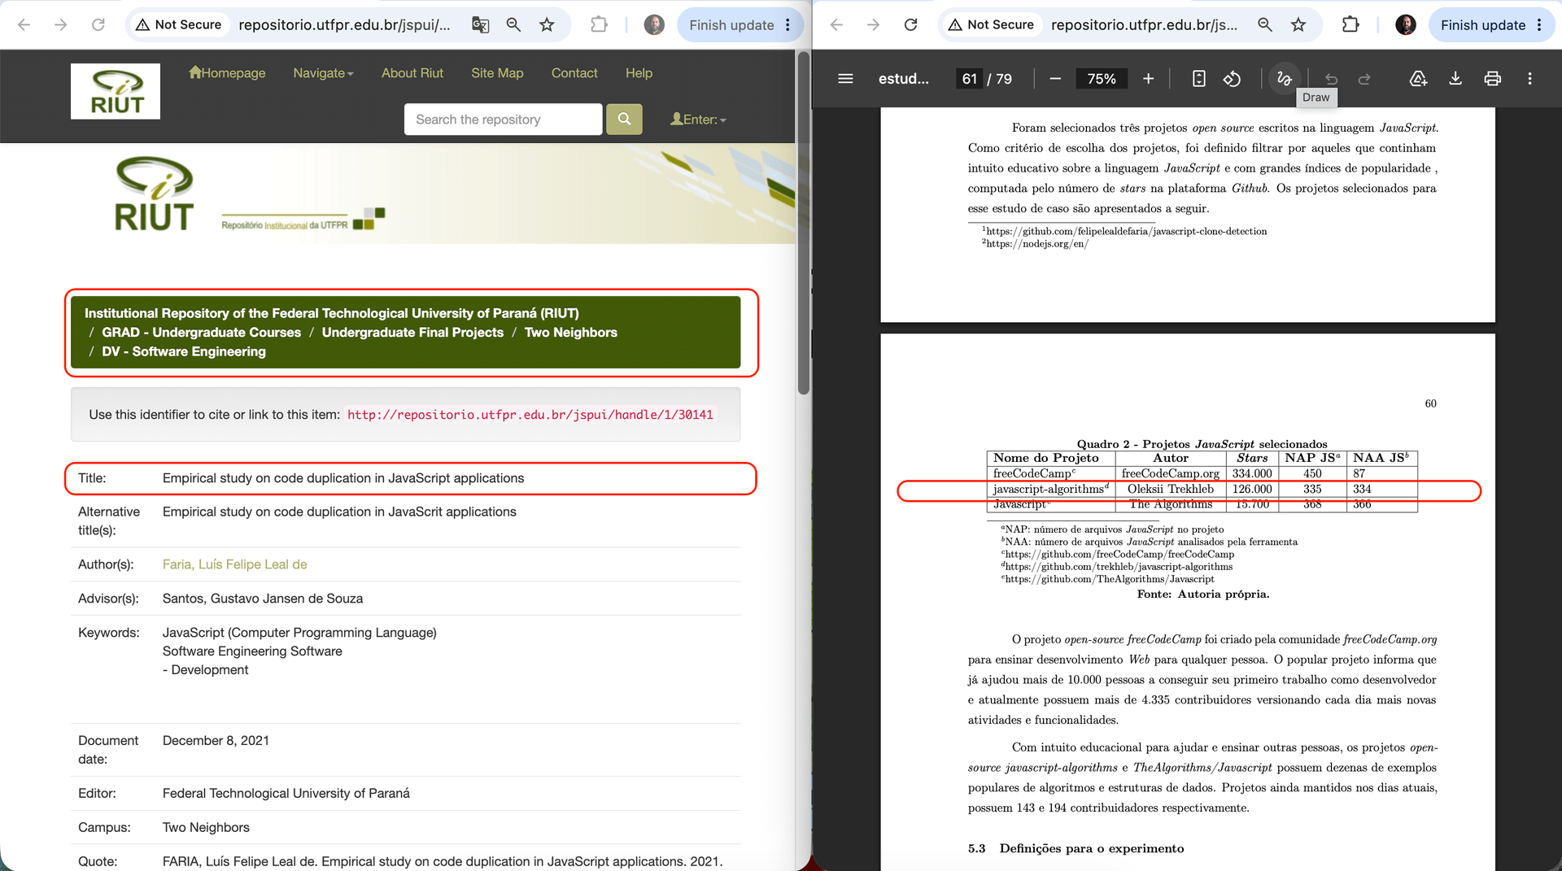Screen dimensions: 1562x871
Task: Bookmark the right page with the star
Action: [1298, 25]
